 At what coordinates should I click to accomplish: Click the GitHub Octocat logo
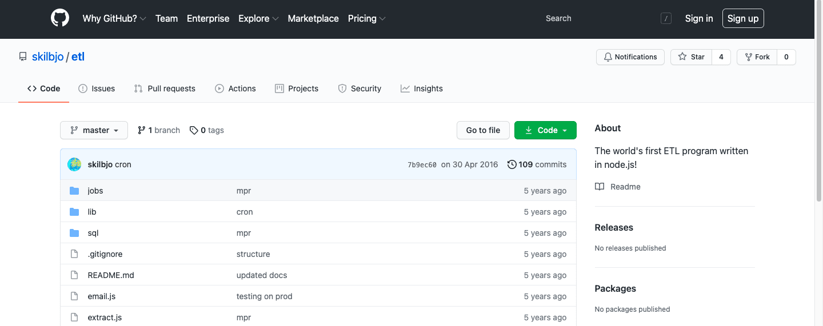tap(60, 18)
